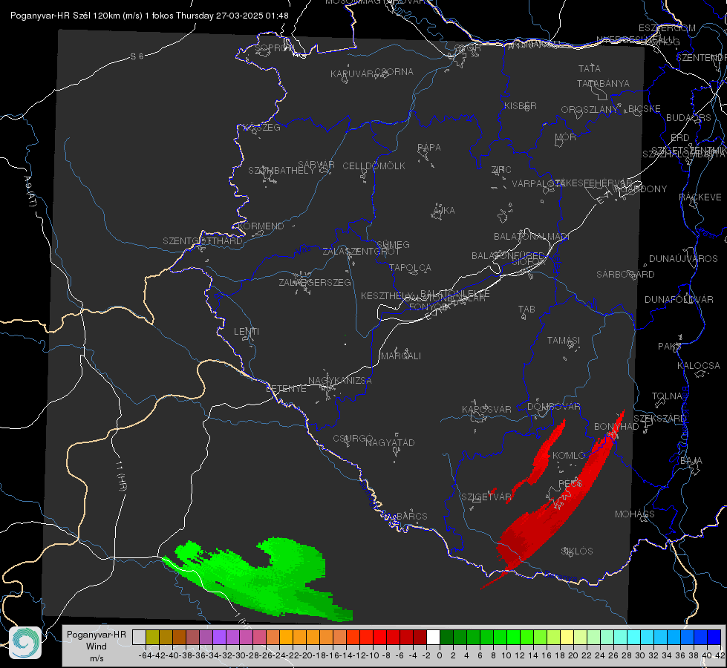Pick the purple swatch right of the -34 label
Screen dimensions: 727x668
(219, 637)
